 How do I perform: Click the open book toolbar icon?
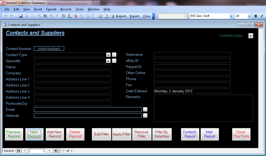tap(100, 16)
